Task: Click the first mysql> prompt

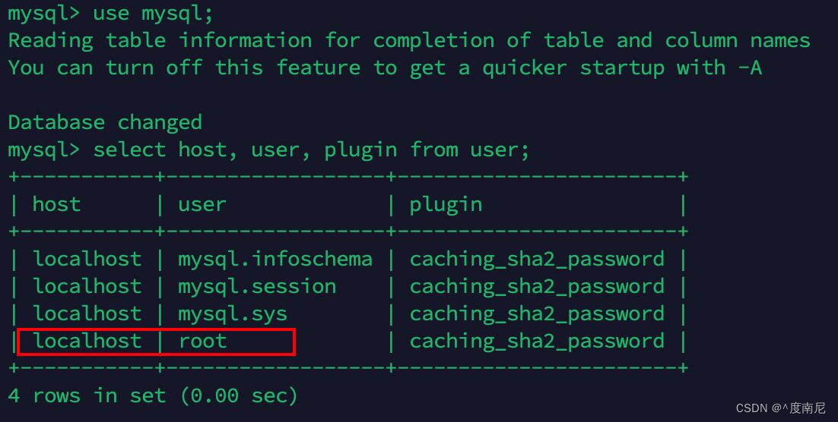Action: click(44, 14)
